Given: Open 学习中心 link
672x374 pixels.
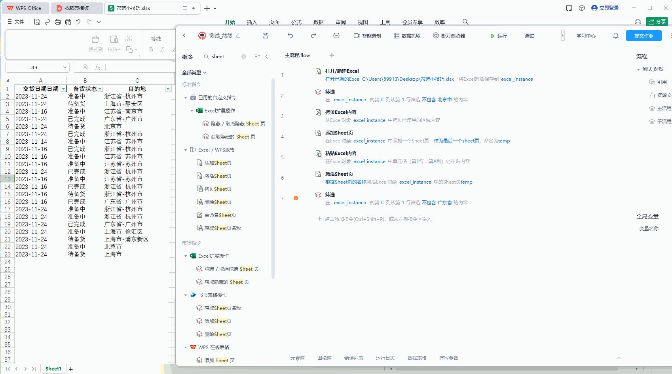Looking at the screenshot, I should click(x=586, y=36).
